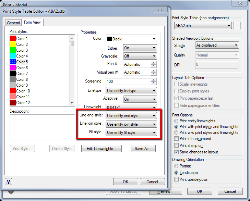
Task: Switch to the General tab
Action: click(x=13, y=23)
